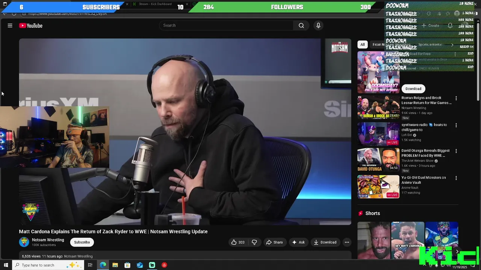The image size is (481, 270).
Task: Open File Explorer from the taskbar
Action: (x=115, y=265)
